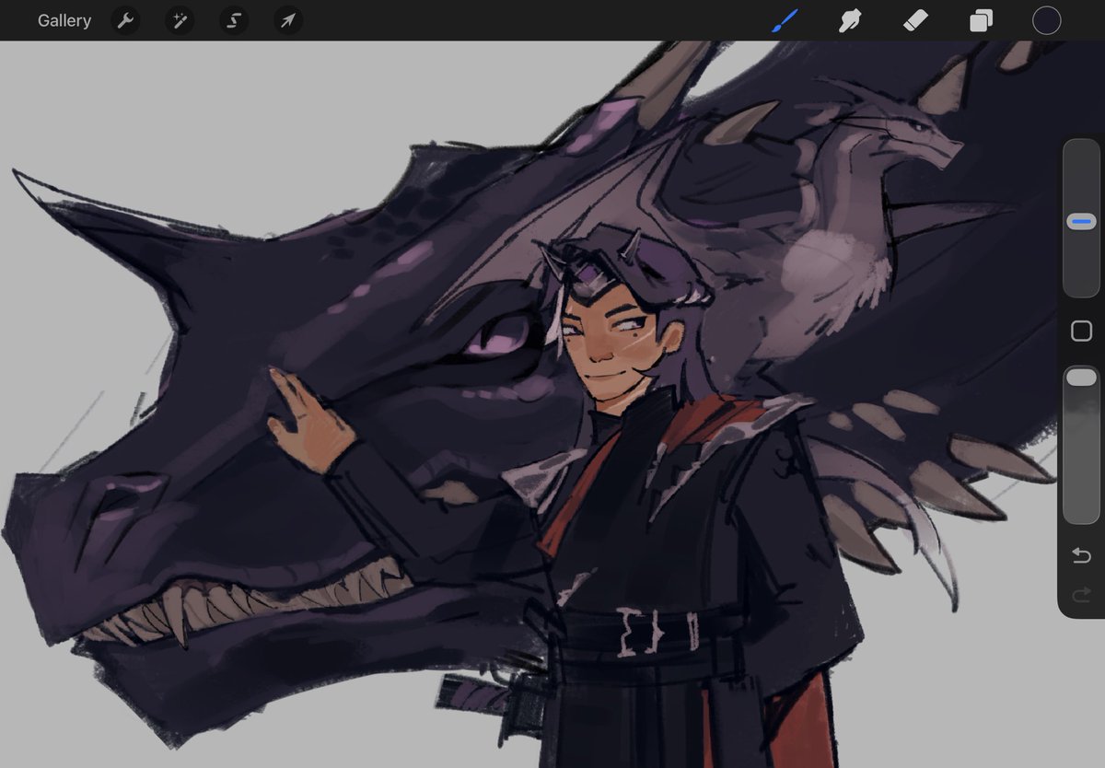This screenshot has height=768, width=1105.
Task: Open the Layers panel
Action: [980, 20]
